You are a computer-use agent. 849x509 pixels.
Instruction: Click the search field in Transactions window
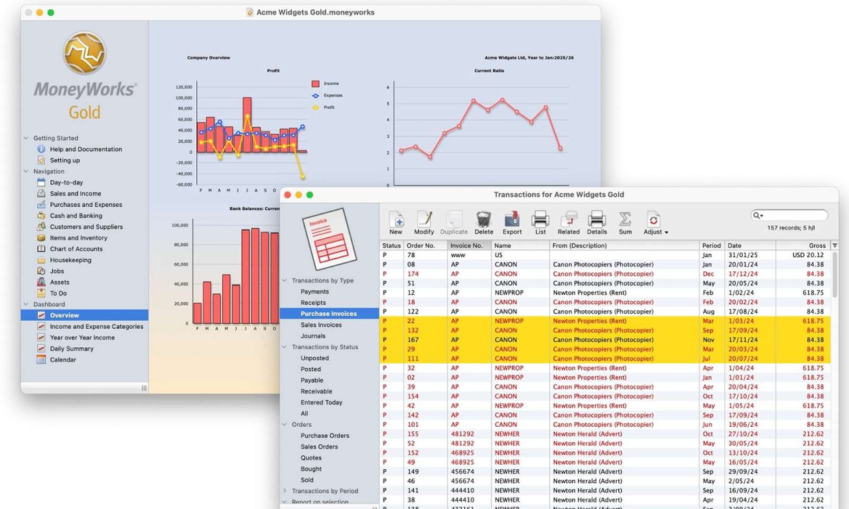789,215
